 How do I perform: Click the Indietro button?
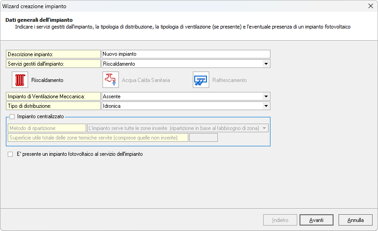[x=280, y=220]
